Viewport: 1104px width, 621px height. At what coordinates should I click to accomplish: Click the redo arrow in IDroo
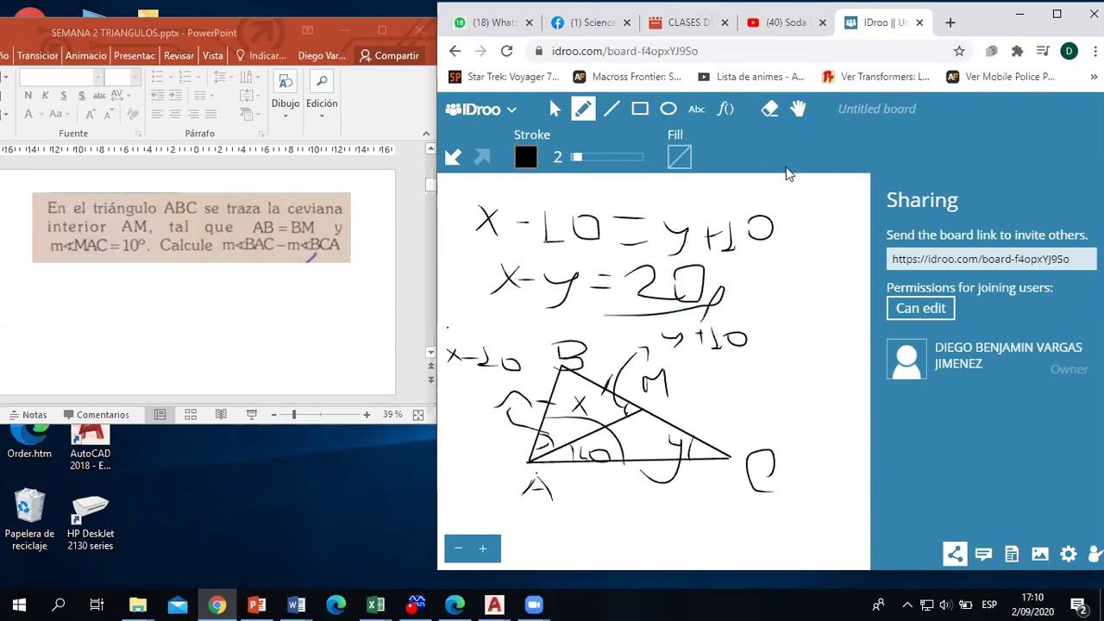(482, 156)
